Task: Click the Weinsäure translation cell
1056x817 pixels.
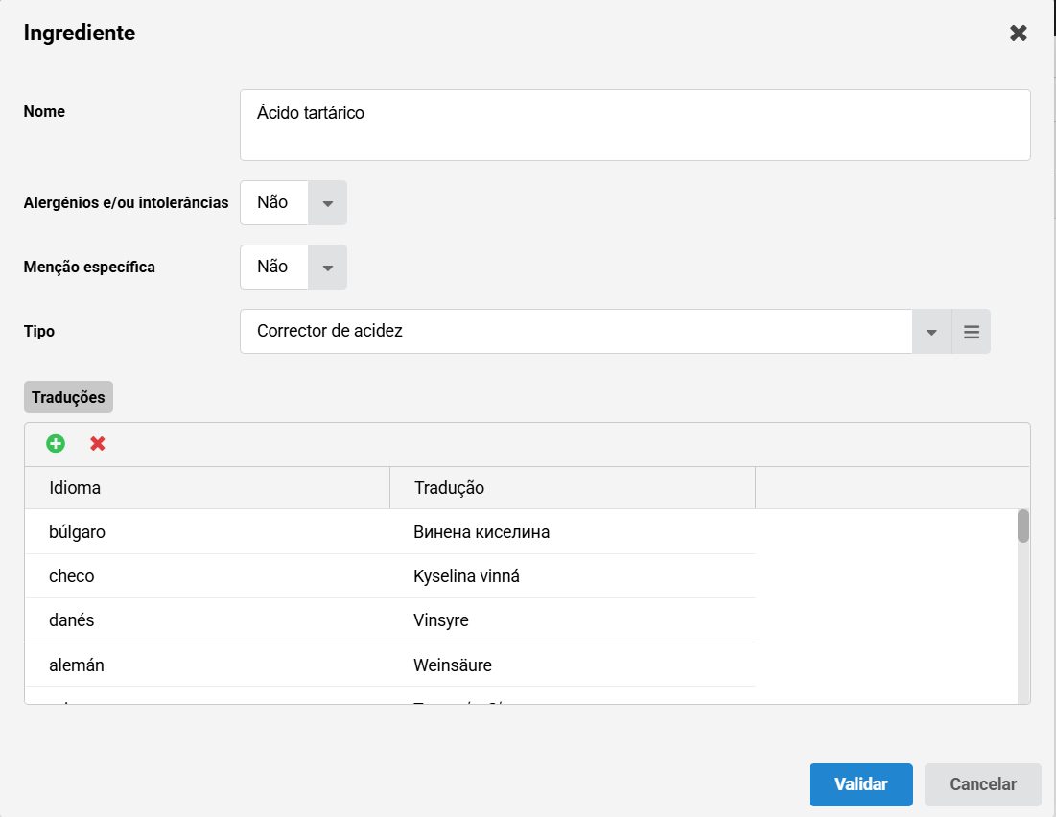Action: 573,665
